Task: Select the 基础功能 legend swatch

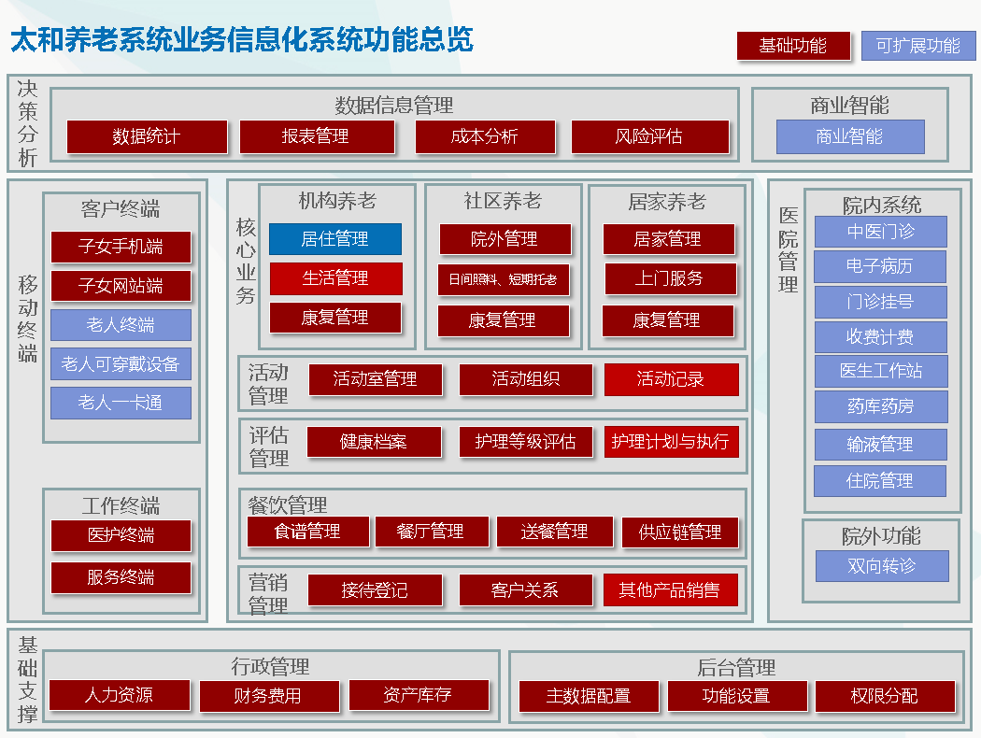Action: coord(793,46)
